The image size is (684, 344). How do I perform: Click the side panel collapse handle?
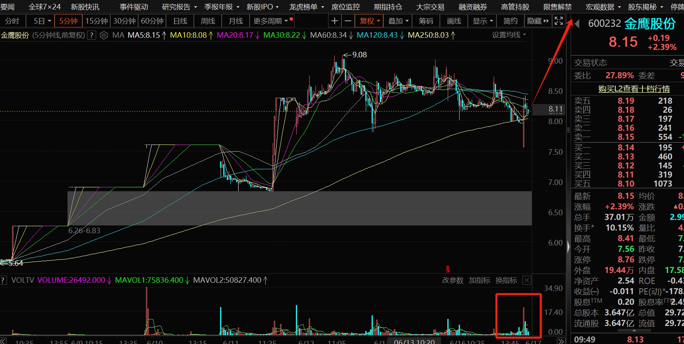coord(569,247)
